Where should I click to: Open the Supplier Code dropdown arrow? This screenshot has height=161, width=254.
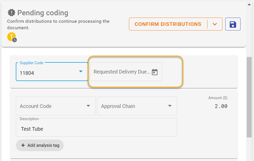[81, 71]
